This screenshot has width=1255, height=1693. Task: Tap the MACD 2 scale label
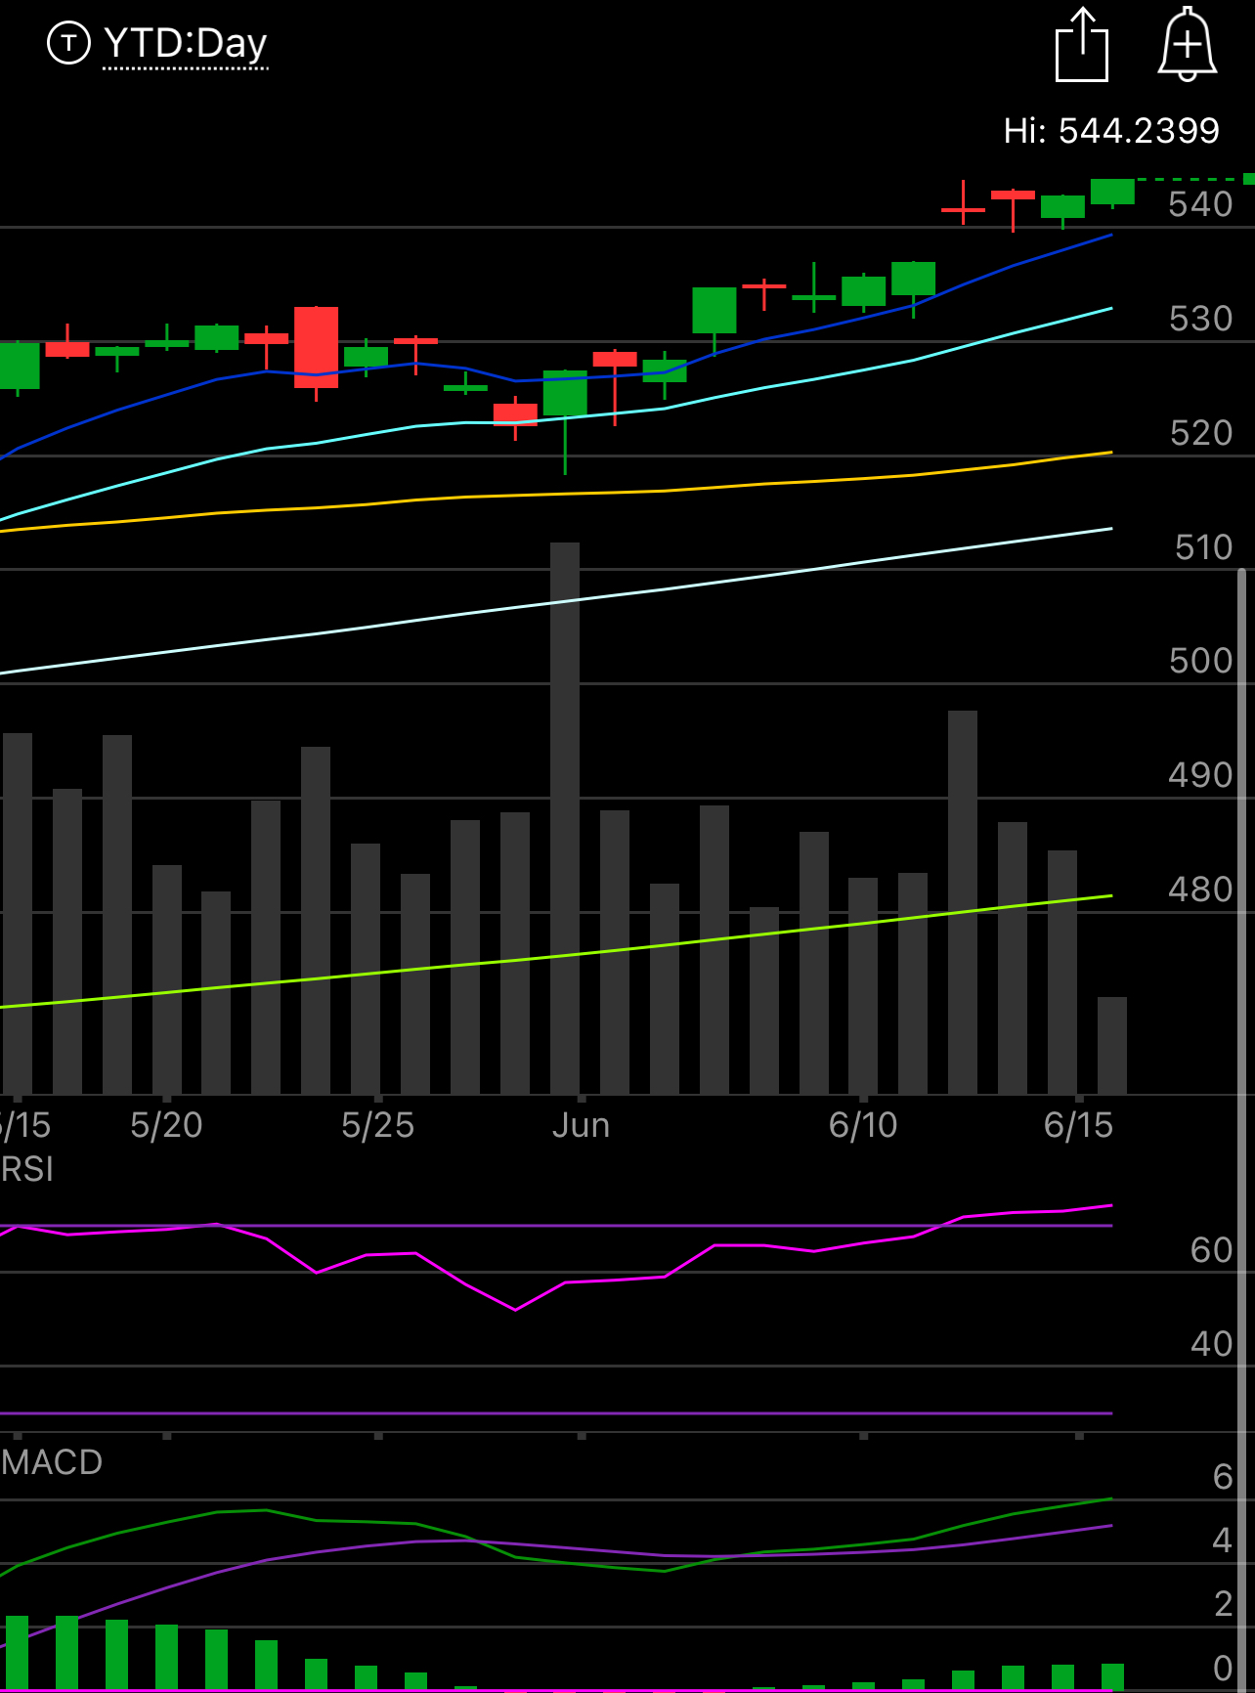[x=1223, y=1604]
